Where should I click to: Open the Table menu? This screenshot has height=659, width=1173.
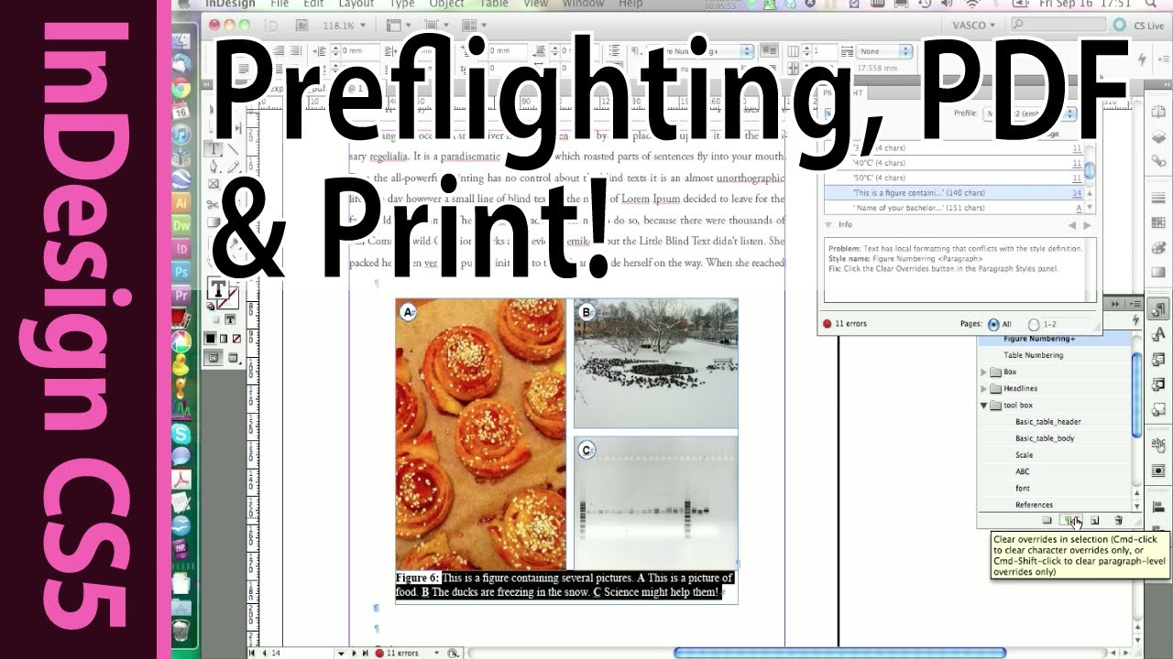tap(494, 5)
